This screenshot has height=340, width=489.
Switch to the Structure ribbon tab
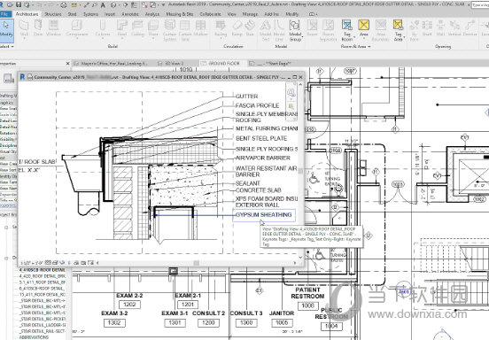(x=53, y=14)
